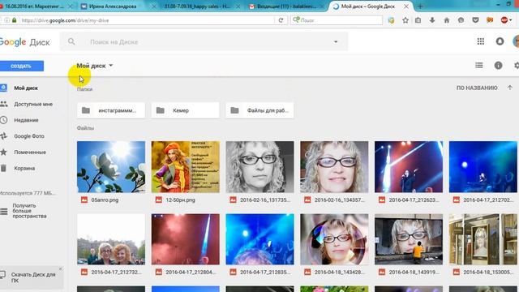Image resolution: width=519 pixels, height=292 pixels.
Task: Open Помеченные starred items
Action: point(30,152)
